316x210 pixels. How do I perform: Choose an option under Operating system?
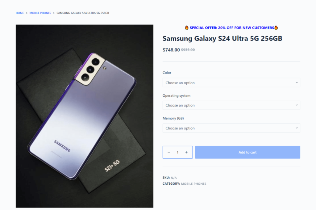231,105
